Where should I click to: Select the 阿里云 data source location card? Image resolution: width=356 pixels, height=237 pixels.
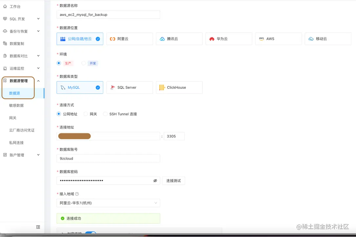click(x=129, y=39)
